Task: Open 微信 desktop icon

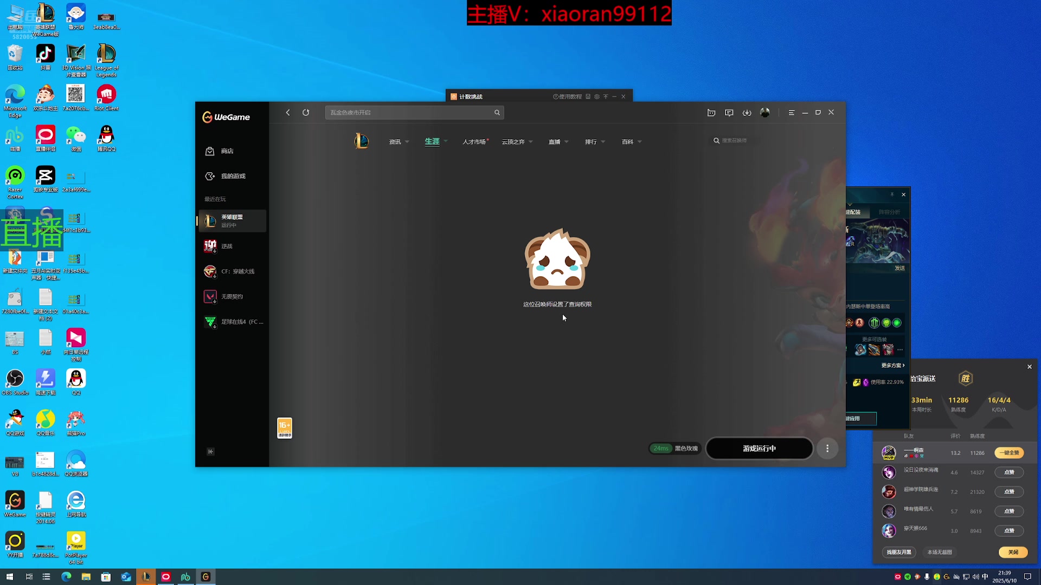Action: coord(76,138)
